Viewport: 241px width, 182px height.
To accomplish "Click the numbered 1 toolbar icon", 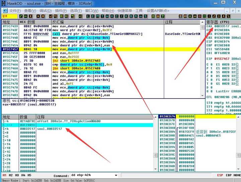I will pos(209,16).
